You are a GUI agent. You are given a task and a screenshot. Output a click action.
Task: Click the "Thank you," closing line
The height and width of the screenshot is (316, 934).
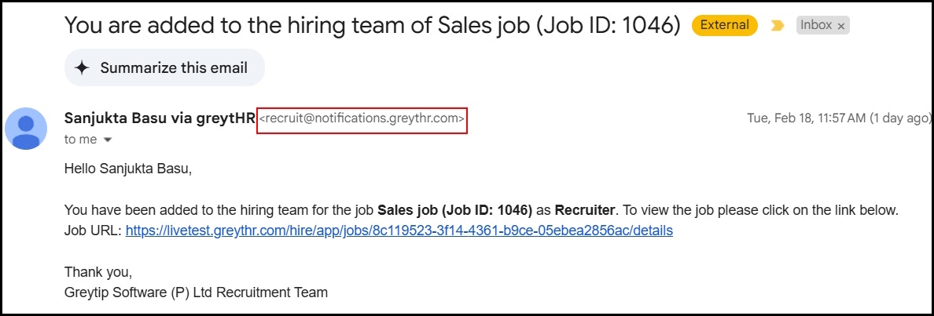(98, 273)
